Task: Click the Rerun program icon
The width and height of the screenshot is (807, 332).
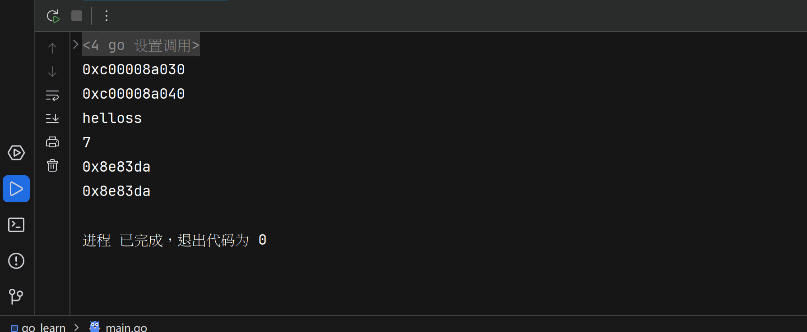Action: tap(53, 16)
